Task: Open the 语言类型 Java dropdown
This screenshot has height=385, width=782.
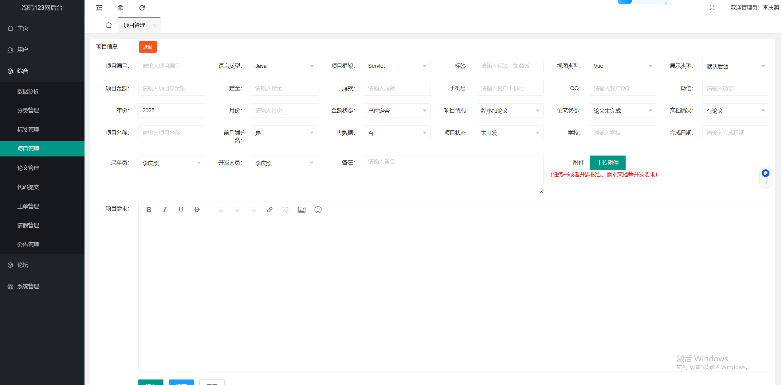Action: (284, 66)
